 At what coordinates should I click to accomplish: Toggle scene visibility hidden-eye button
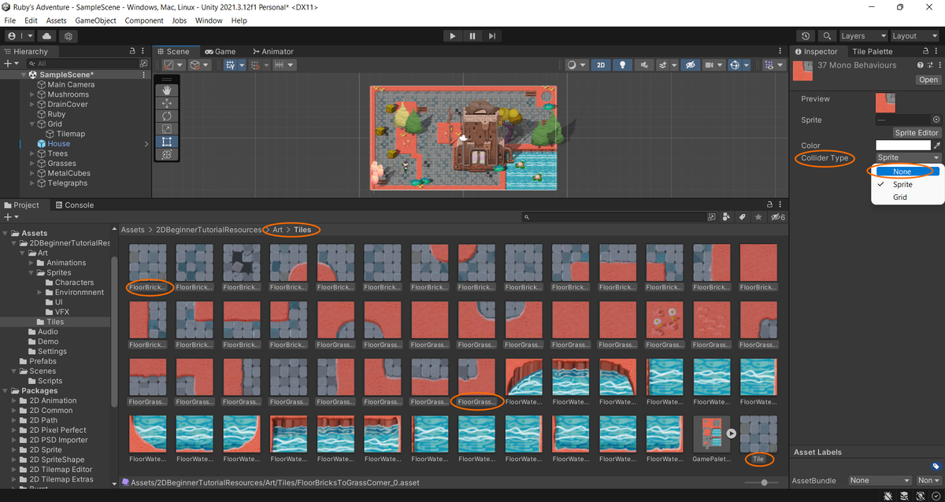(691, 65)
